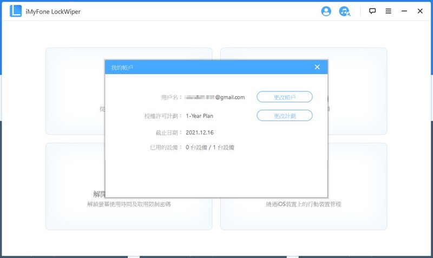Select the 1-Year Plan text
433x258 pixels.
(199, 116)
